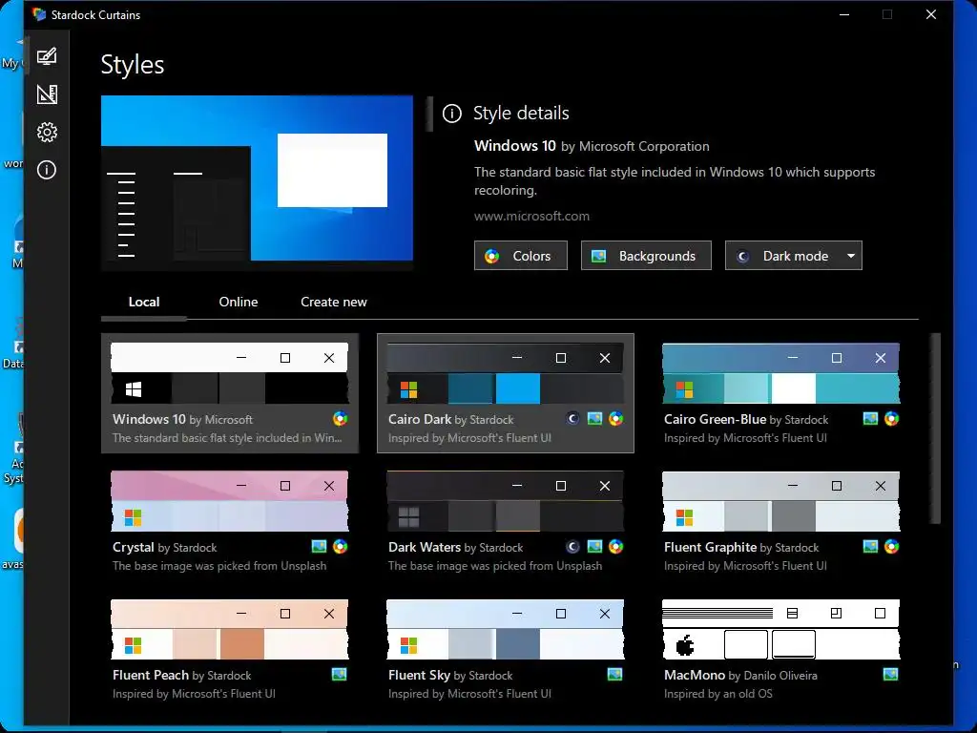
Task: Select the Dark Waters style thumbnail
Action: pyautogui.click(x=506, y=500)
